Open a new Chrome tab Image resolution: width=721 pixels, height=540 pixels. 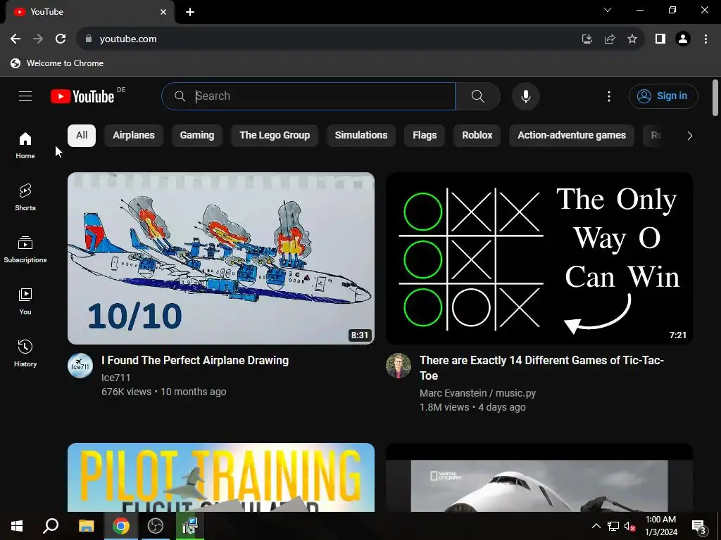pos(190,12)
